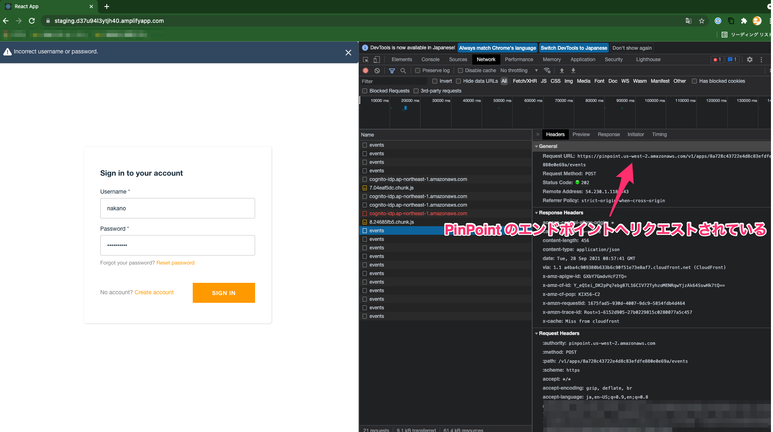Click Always match Chrome's language

(498, 48)
